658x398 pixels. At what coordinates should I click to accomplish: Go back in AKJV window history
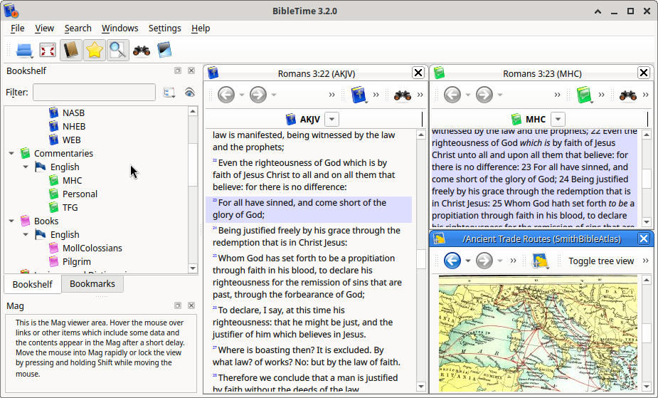(x=227, y=95)
